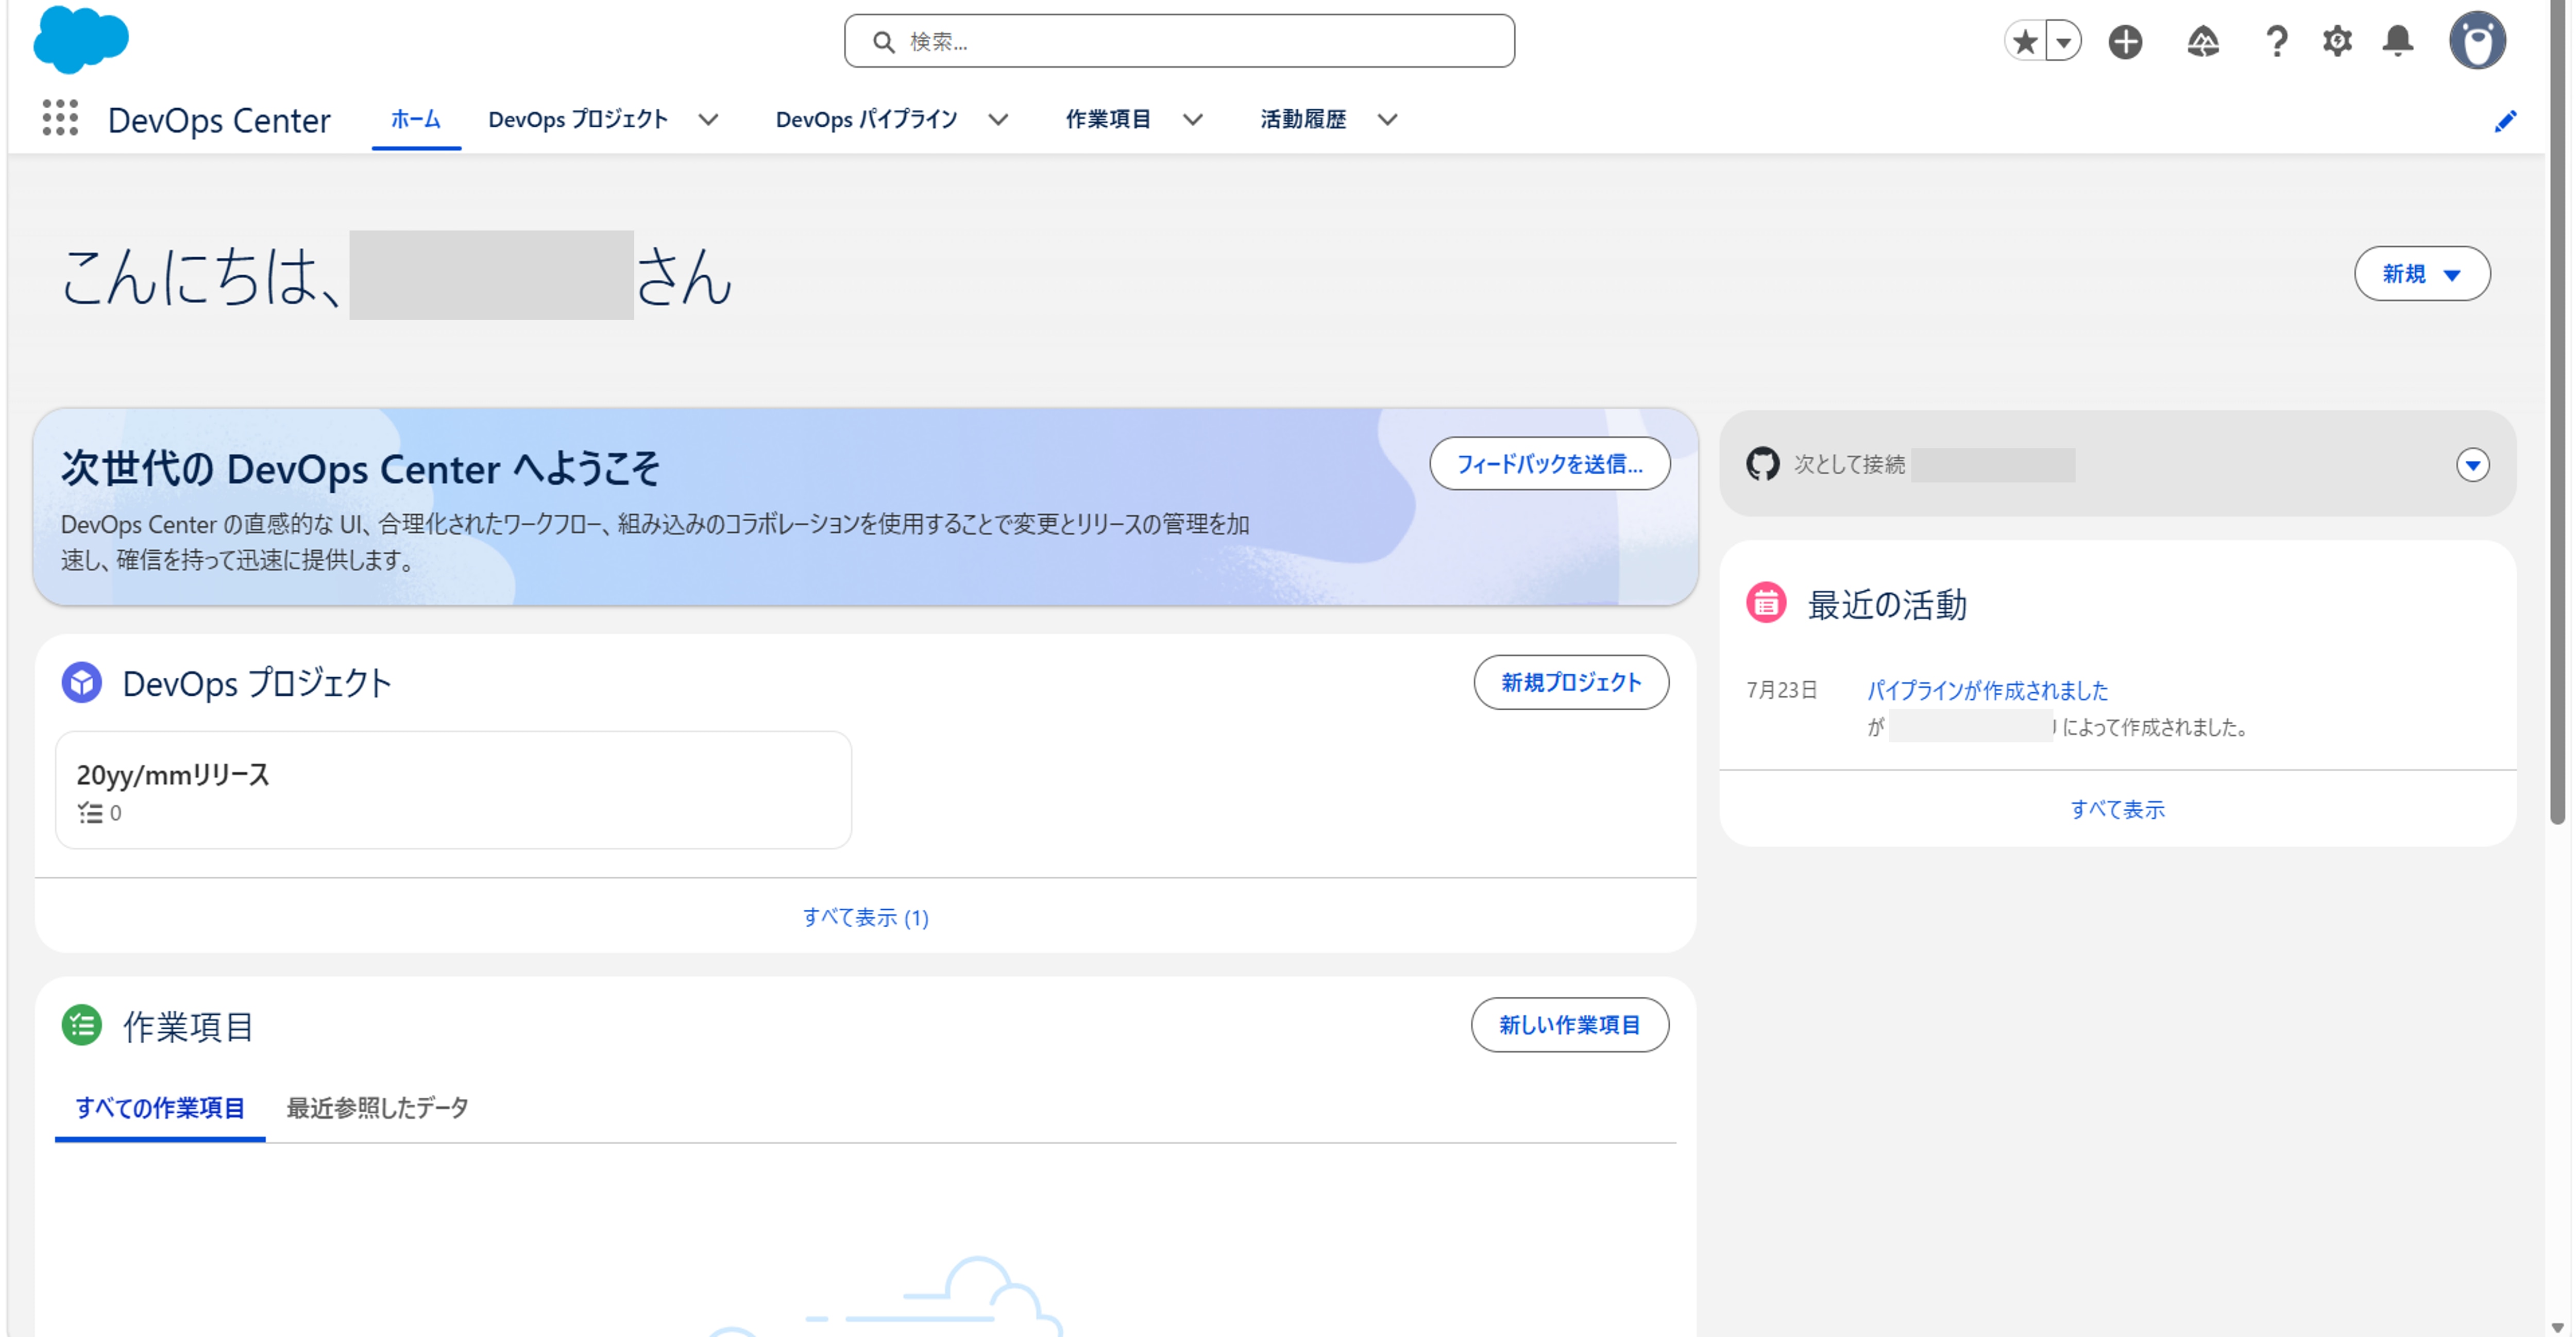Expand the GitHub connection dropdown arrow
The width and height of the screenshot is (2576, 1337).
click(x=2472, y=464)
